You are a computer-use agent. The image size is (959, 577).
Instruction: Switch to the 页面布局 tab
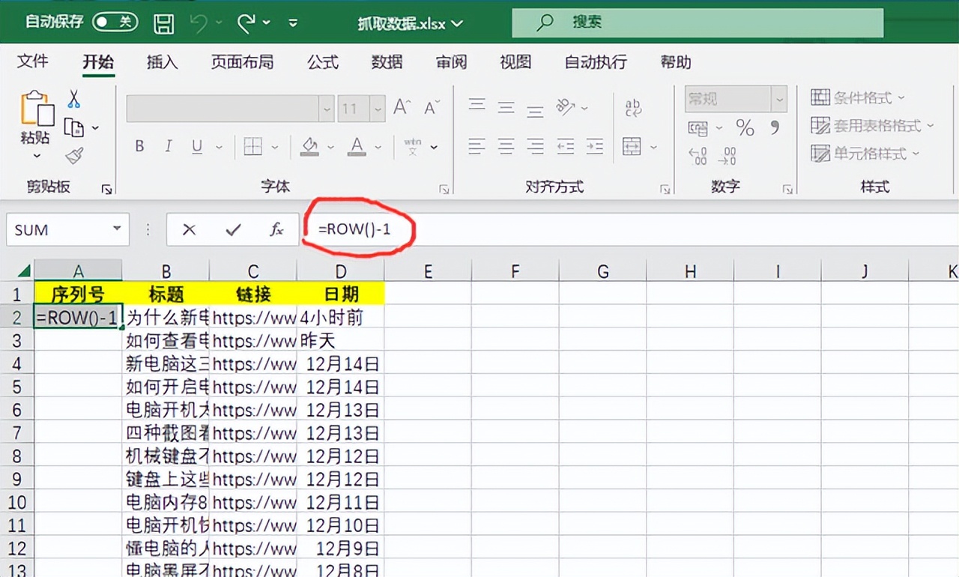click(242, 62)
